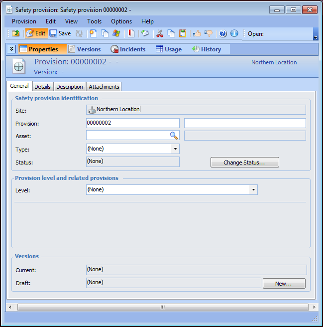Click the Provision number field 00000002
This screenshot has height=327, width=323.
coord(133,123)
